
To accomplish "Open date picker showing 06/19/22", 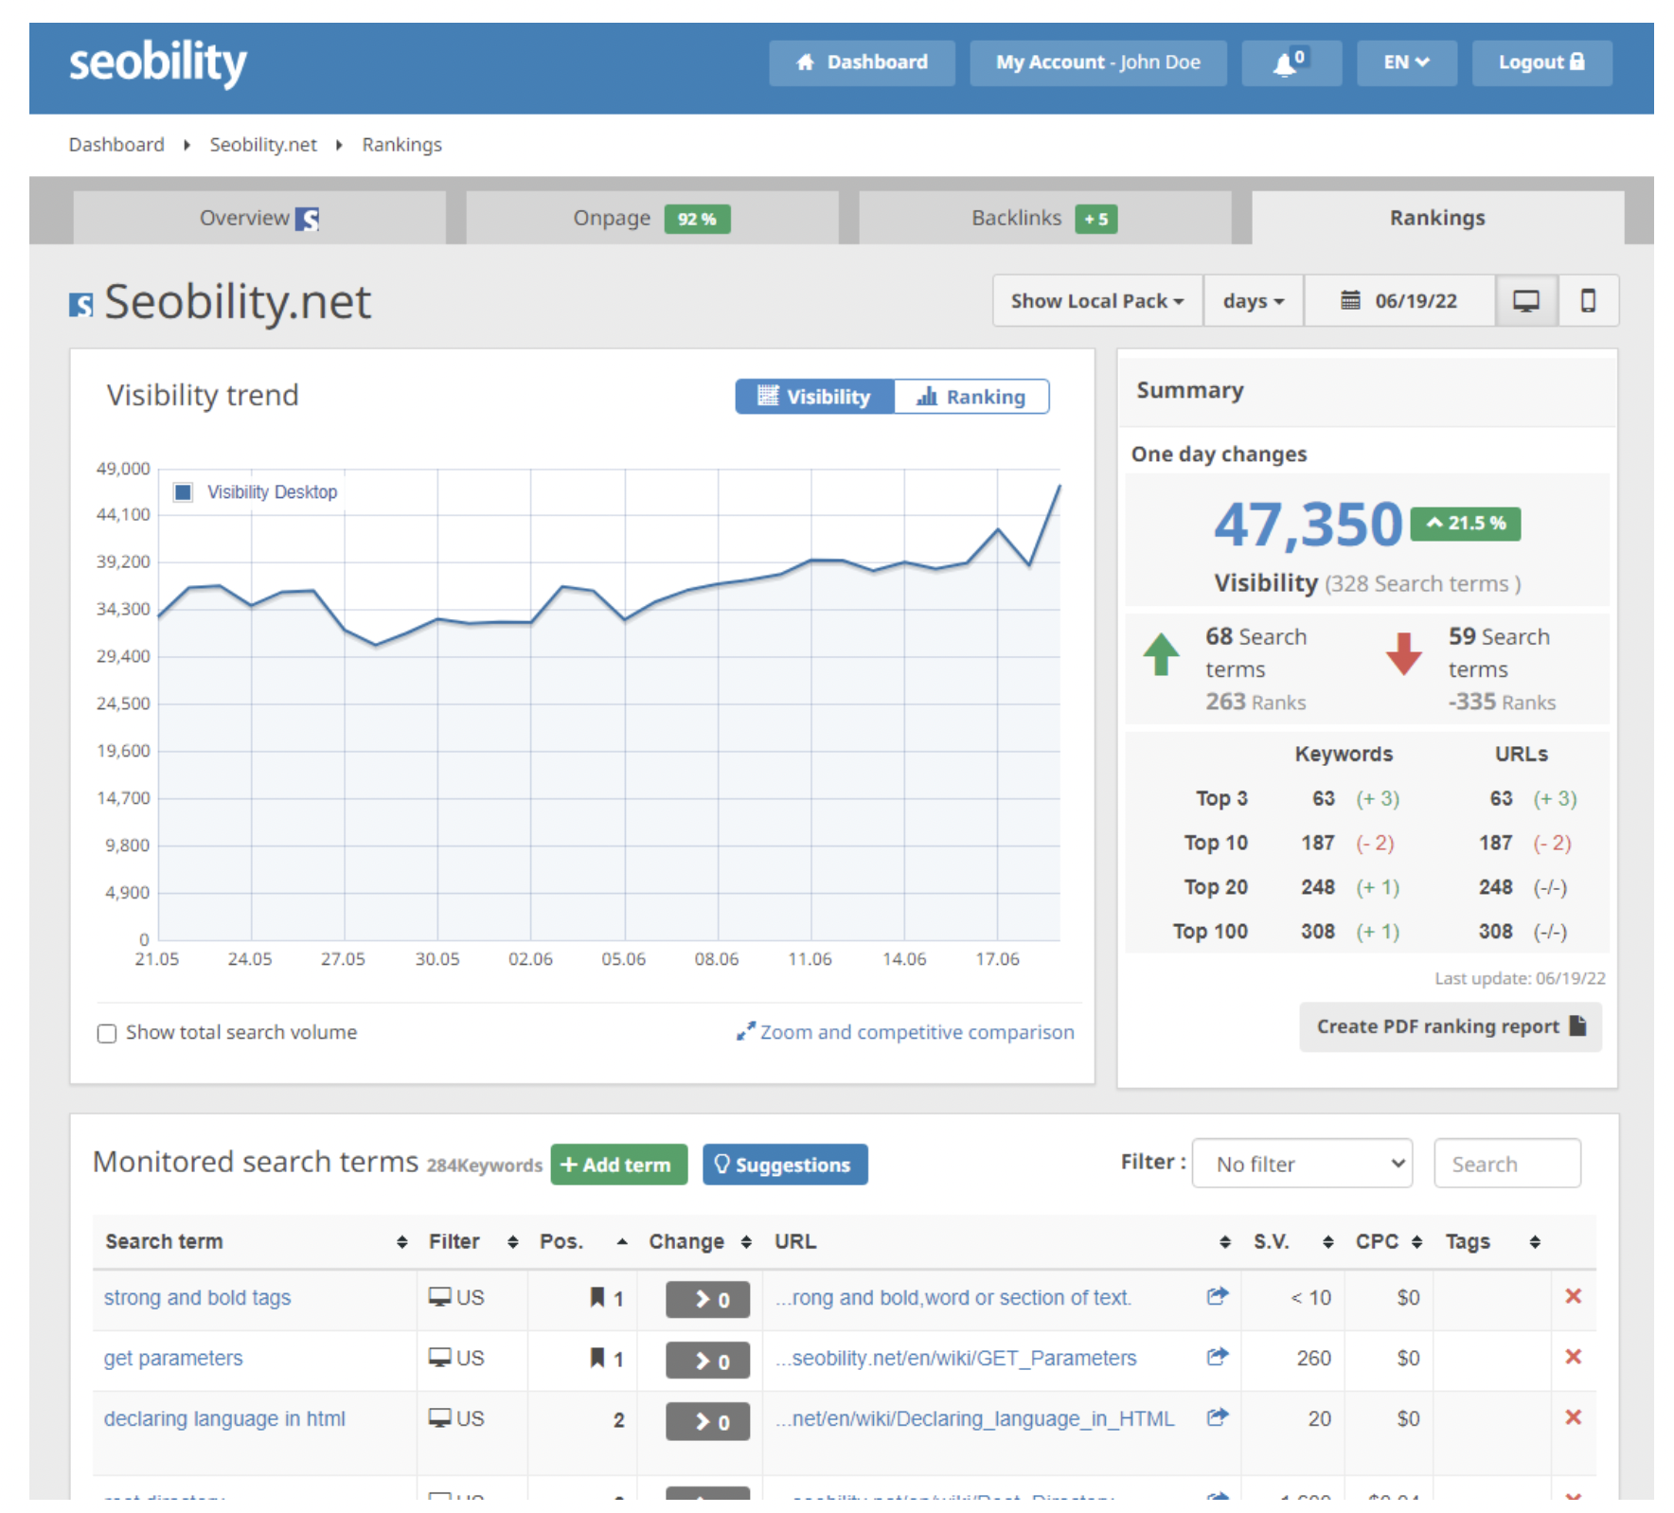I will point(1399,301).
